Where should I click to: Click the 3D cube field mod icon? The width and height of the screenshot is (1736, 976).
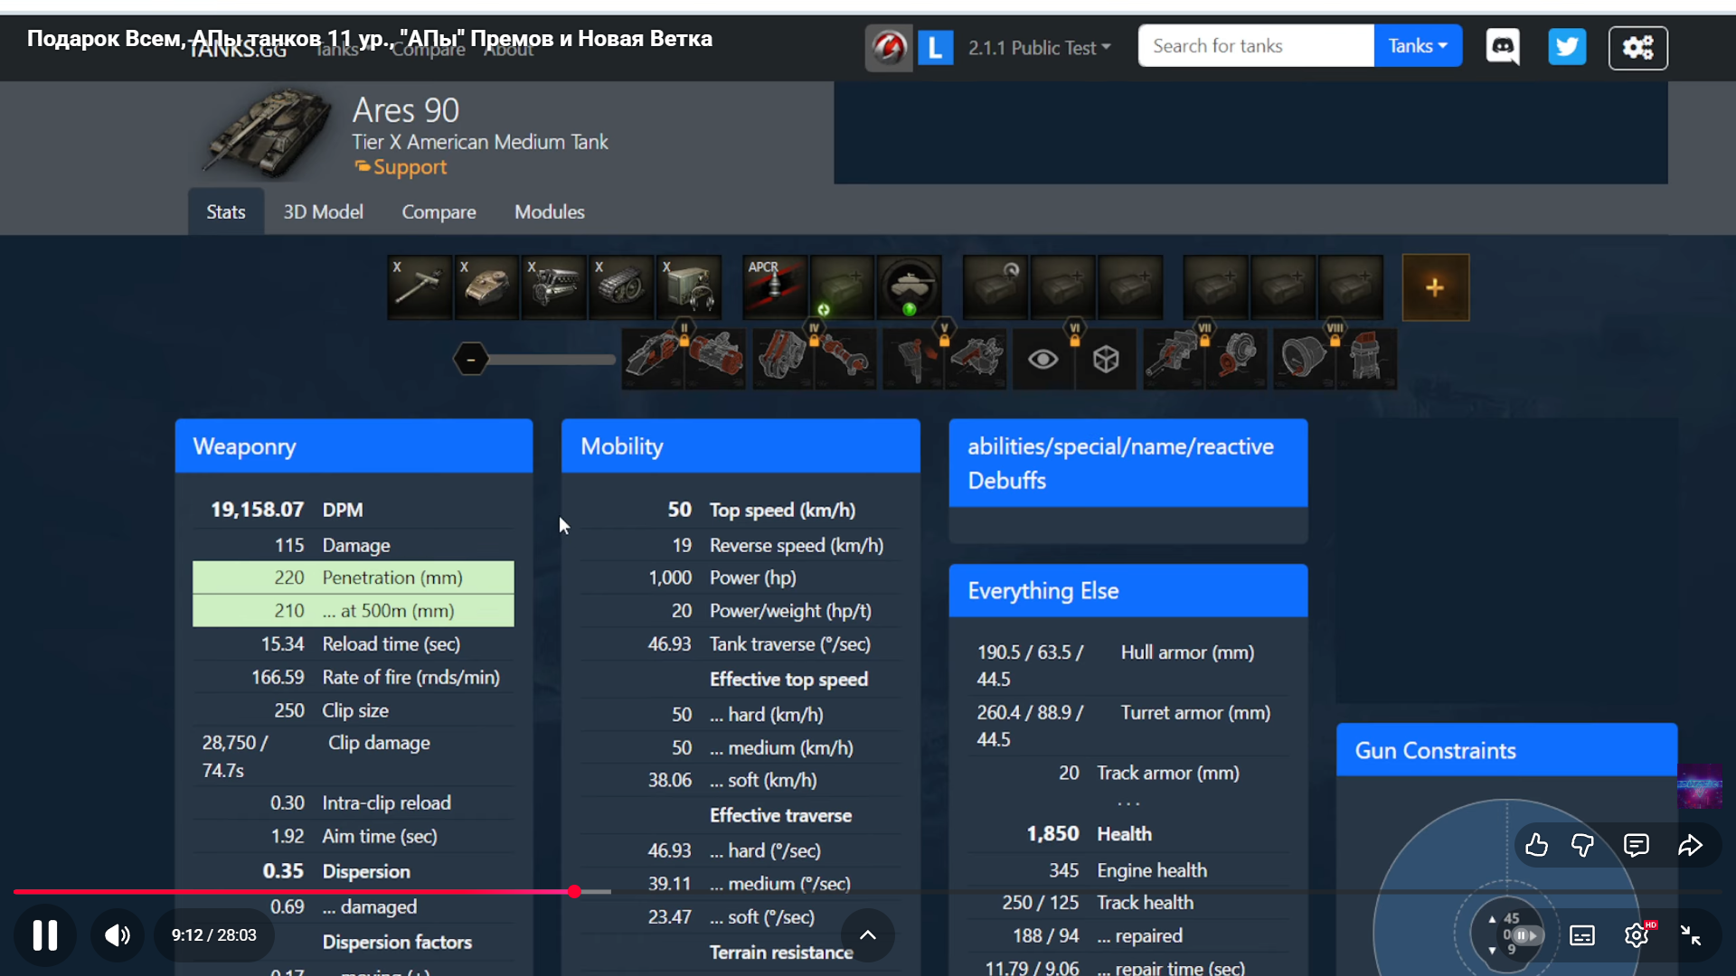pos(1106,360)
